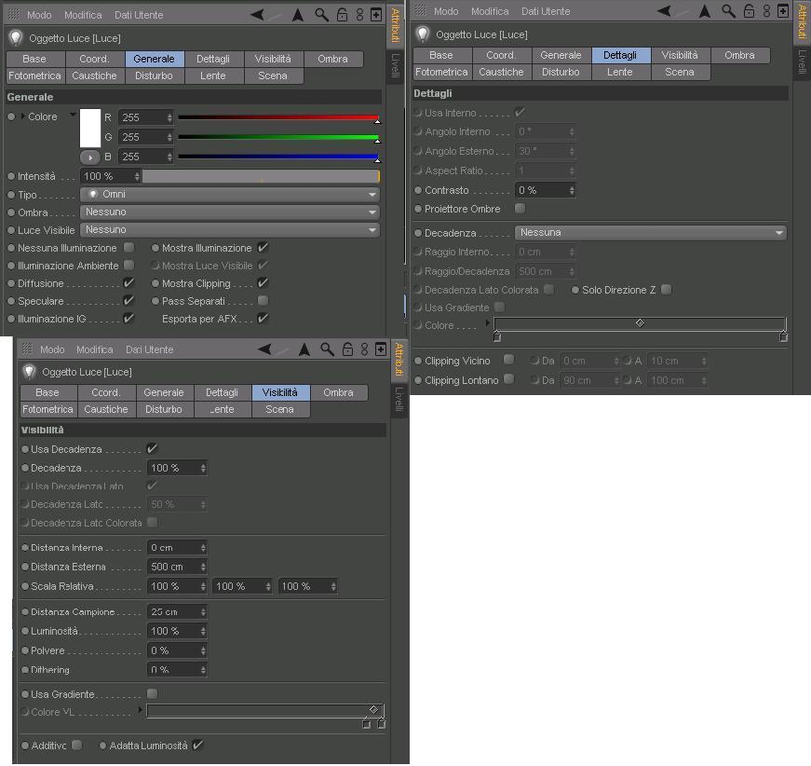Enable Clipping Vicino checkbox
Screen dimensions: 811x766
[509, 360]
